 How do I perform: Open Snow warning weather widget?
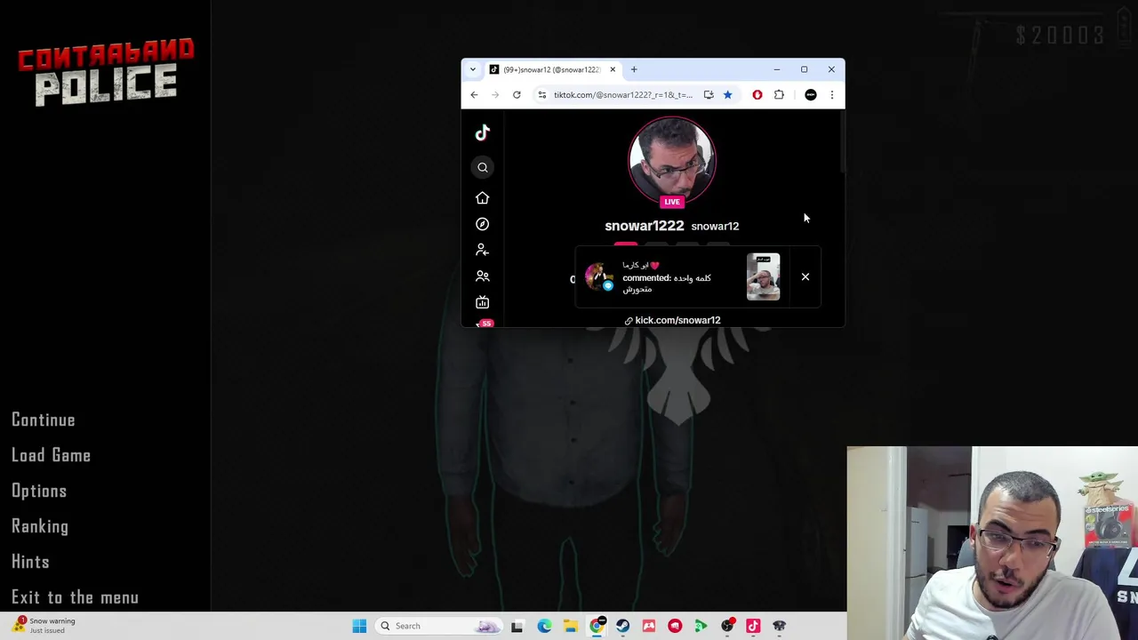pos(44,625)
